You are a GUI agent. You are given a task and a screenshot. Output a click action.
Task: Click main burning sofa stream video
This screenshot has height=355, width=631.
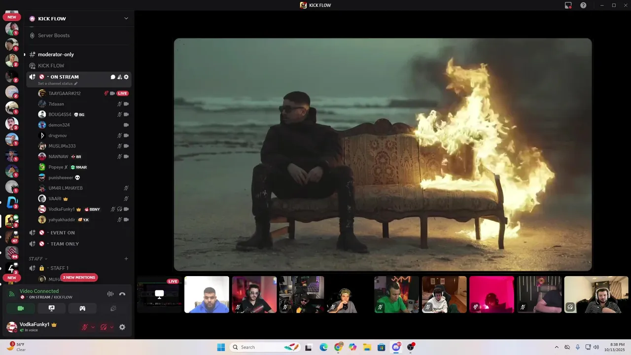383,155
